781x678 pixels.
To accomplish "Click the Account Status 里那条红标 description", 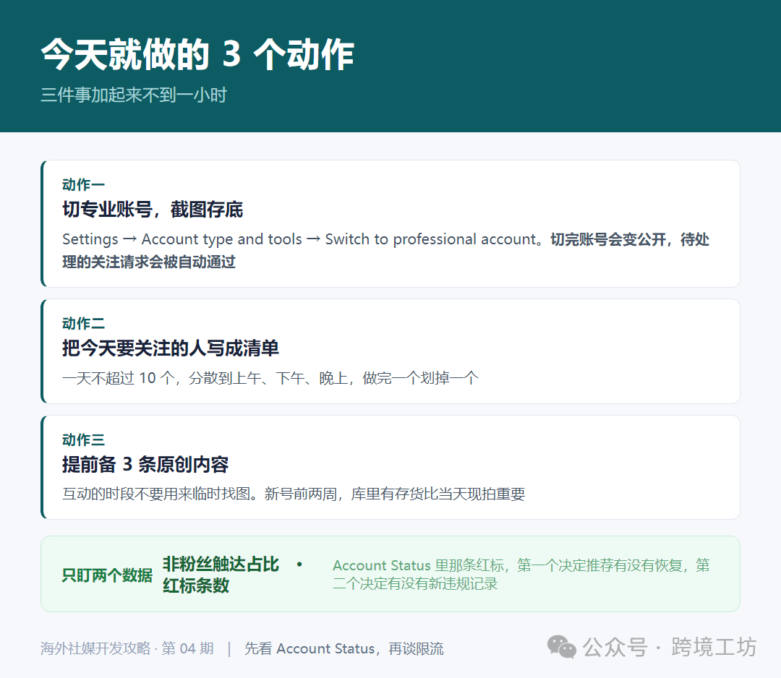I will coord(521,575).
